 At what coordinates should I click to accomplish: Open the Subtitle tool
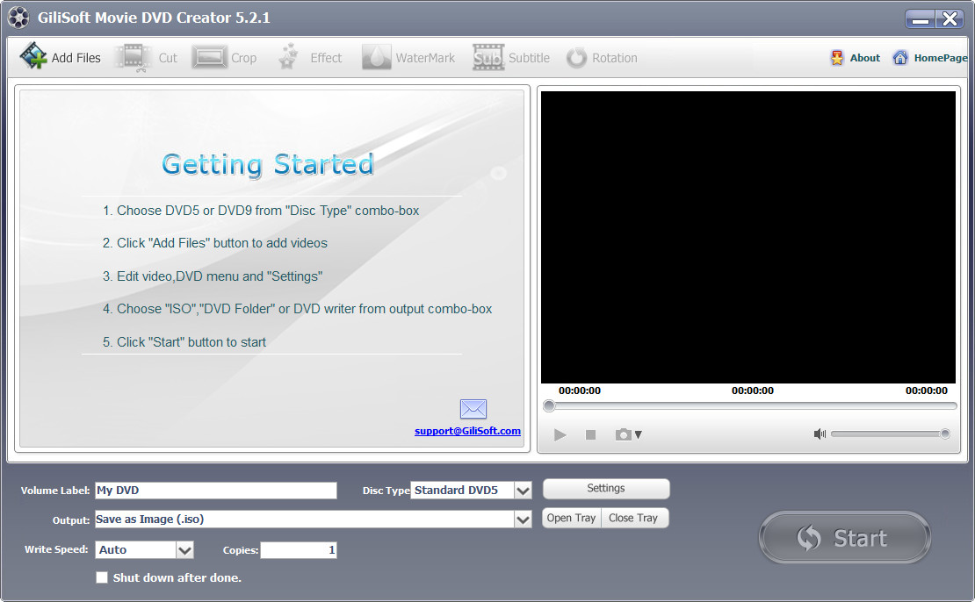[511, 58]
